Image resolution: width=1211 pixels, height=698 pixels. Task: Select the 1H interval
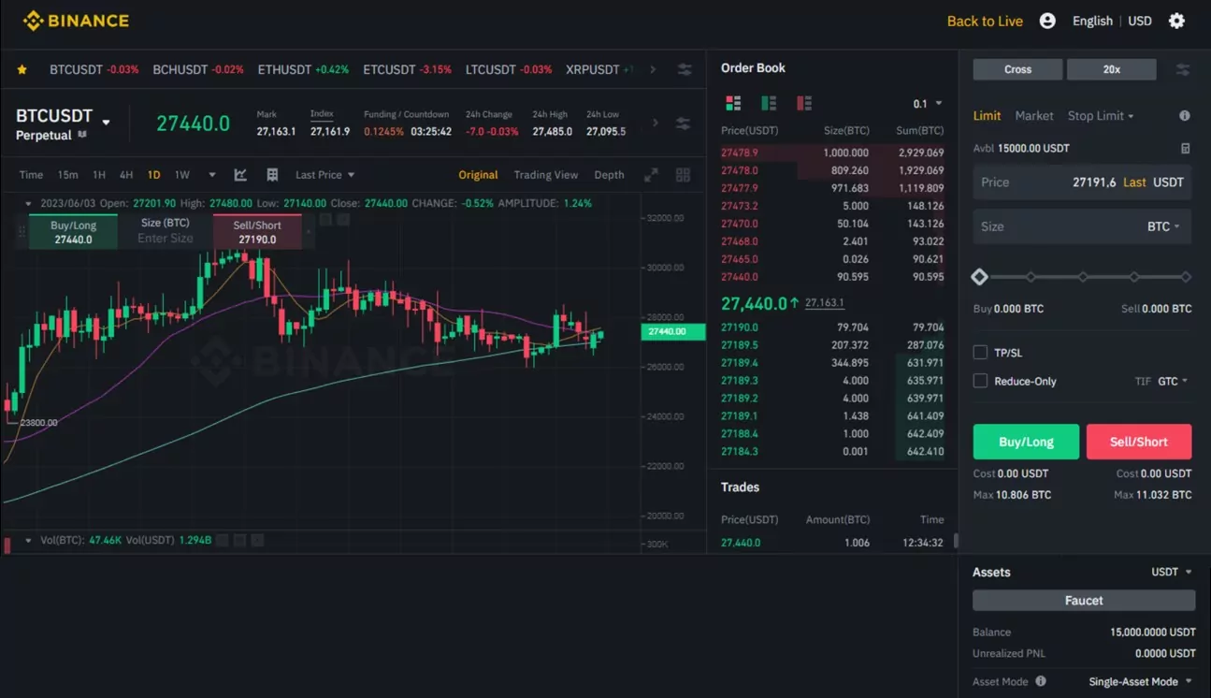tap(98, 175)
